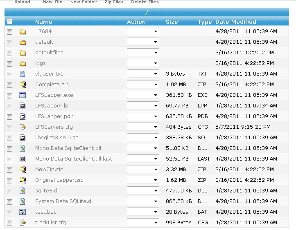Image resolution: width=296 pixels, height=230 pixels.
Task: Expand the Action dropdown for sqlite3.dll
Action: pos(143,191)
